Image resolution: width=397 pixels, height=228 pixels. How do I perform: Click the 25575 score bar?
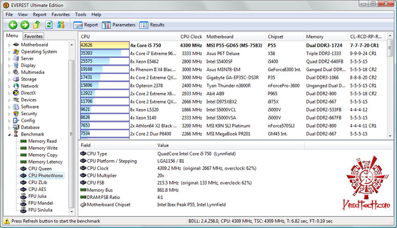105,61
